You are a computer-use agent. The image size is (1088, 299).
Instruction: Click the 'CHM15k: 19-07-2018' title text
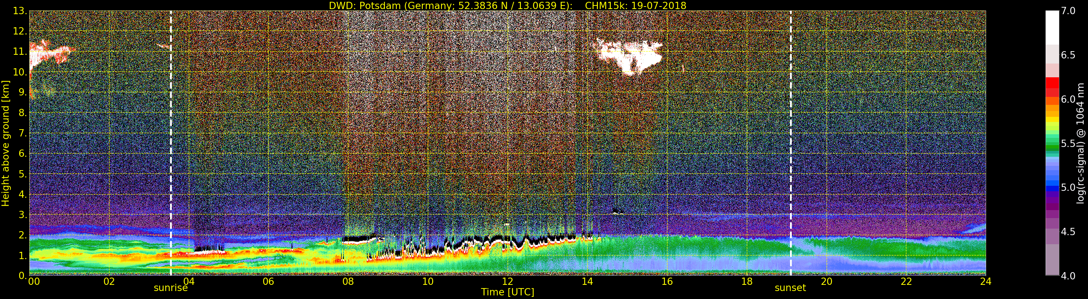[635, 5]
